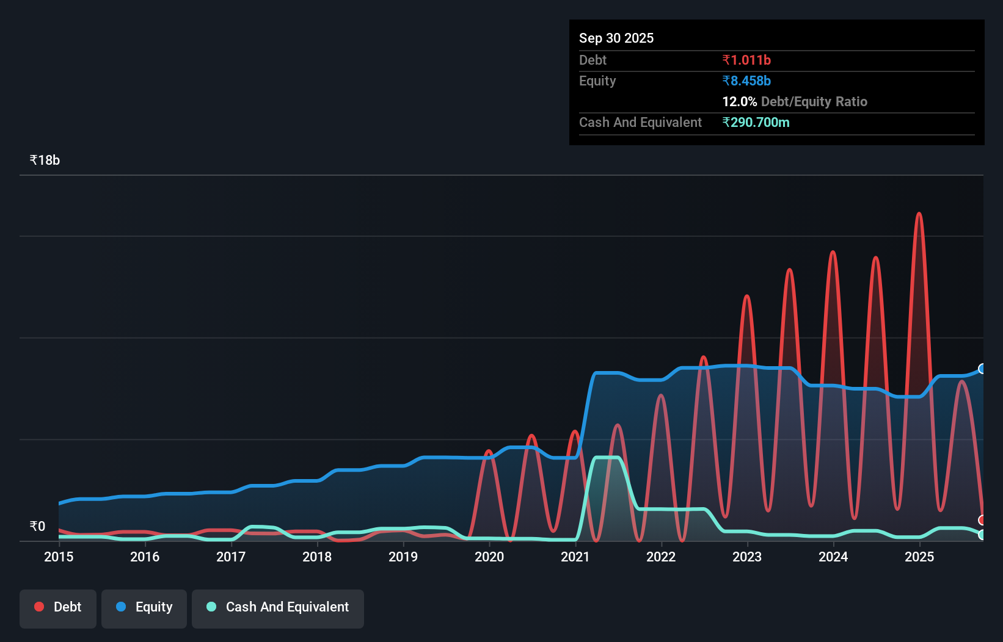Click the red dot icon in the Debt legend
Image resolution: width=1003 pixels, height=642 pixels.
(x=38, y=607)
